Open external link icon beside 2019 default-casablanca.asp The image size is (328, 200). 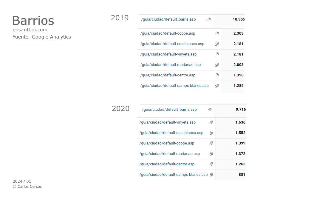click(217, 44)
